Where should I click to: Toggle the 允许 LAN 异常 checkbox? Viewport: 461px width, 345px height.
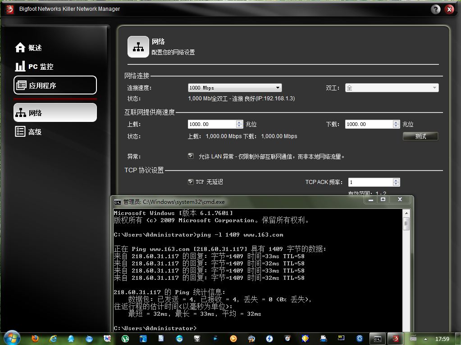191,156
